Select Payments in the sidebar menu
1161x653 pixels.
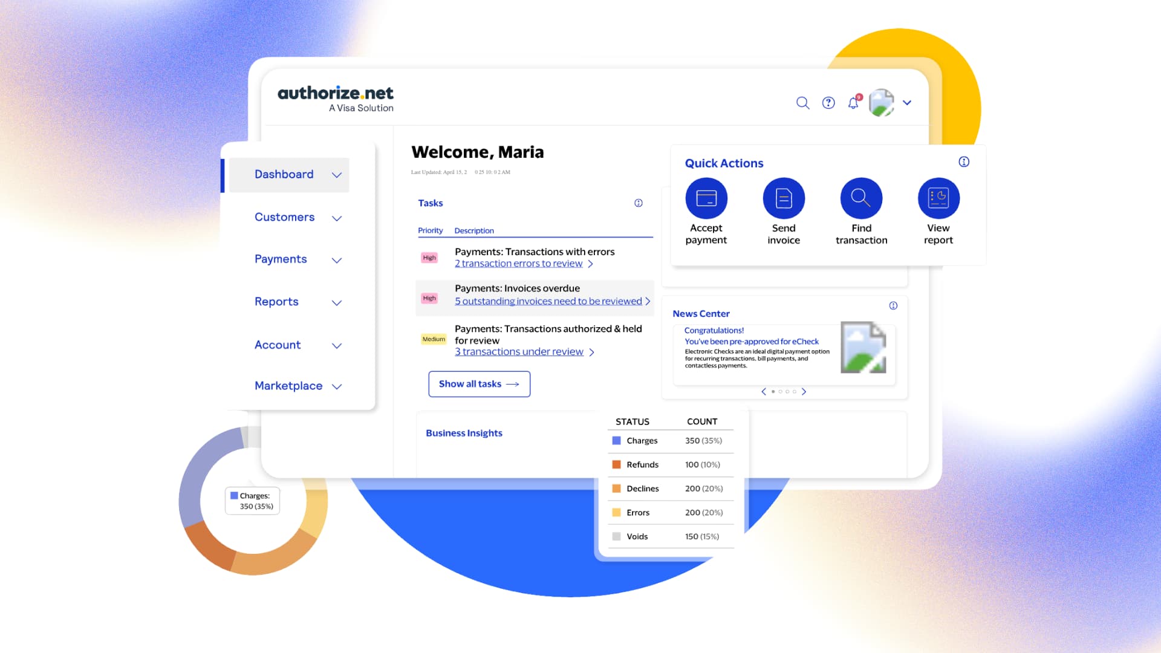click(x=281, y=259)
